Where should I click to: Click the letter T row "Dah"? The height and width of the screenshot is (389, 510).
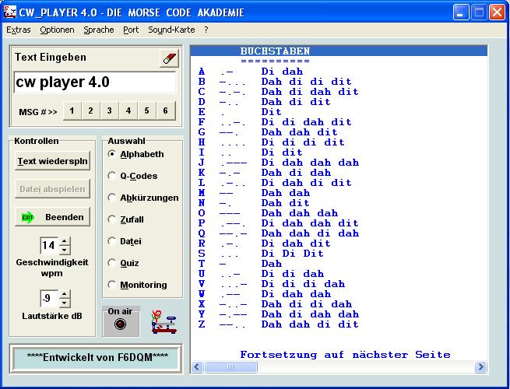271,264
